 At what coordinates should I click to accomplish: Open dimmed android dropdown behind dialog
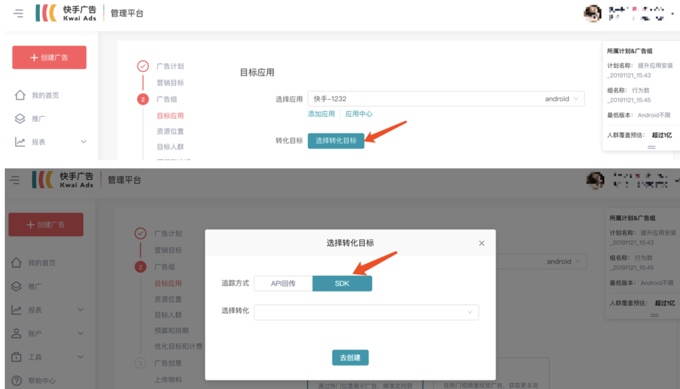pyautogui.click(x=564, y=262)
